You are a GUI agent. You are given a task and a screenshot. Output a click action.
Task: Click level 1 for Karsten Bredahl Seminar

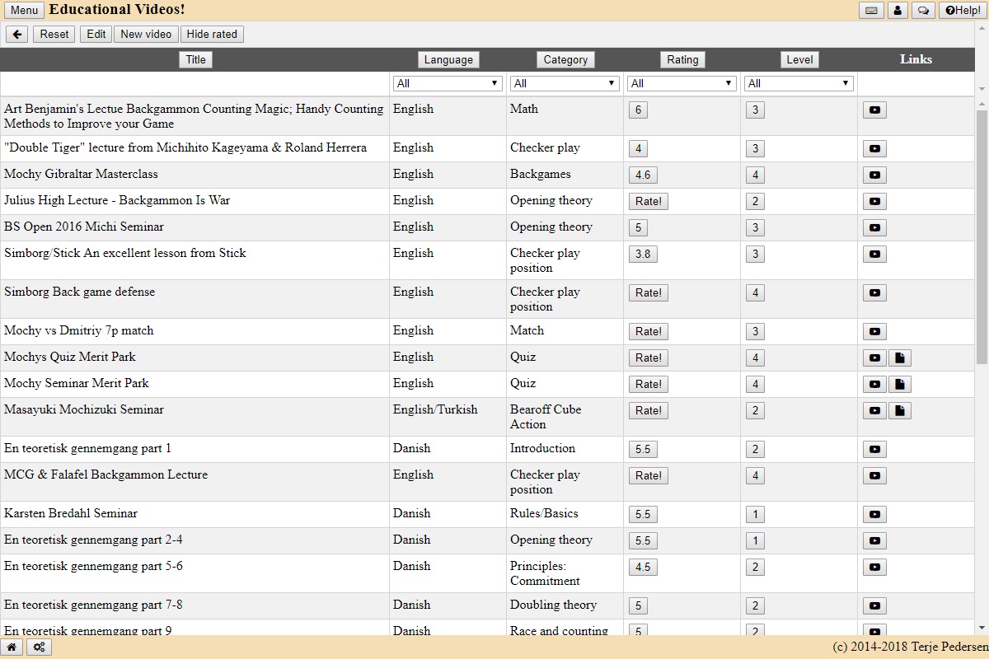point(755,515)
